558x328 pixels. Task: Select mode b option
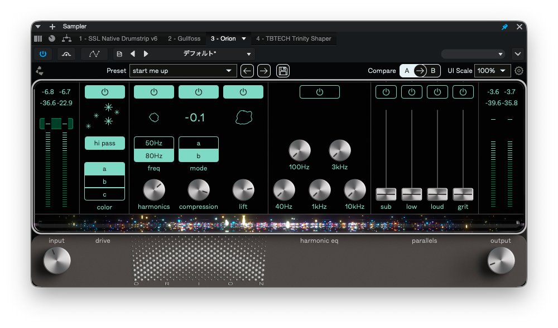point(199,155)
